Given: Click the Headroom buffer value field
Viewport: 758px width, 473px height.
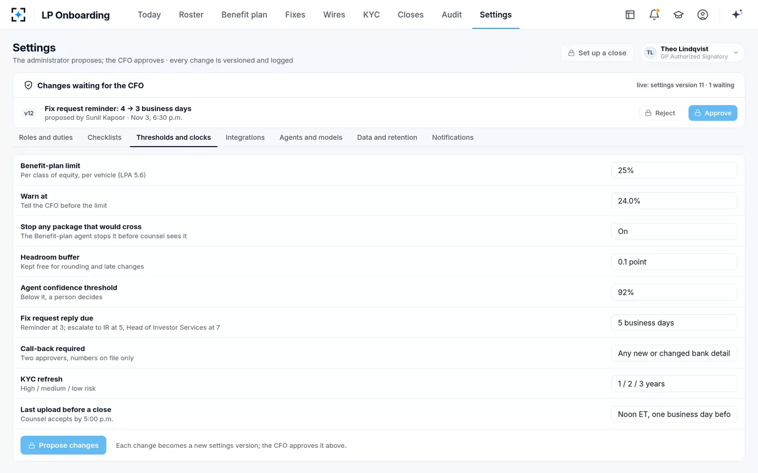Looking at the screenshot, I should click(x=674, y=262).
